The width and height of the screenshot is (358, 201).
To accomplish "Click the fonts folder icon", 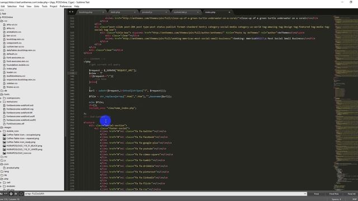I will (2, 94).
